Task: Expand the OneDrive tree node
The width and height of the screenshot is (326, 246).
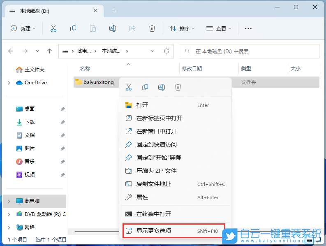Action: (x=9, y=83)
